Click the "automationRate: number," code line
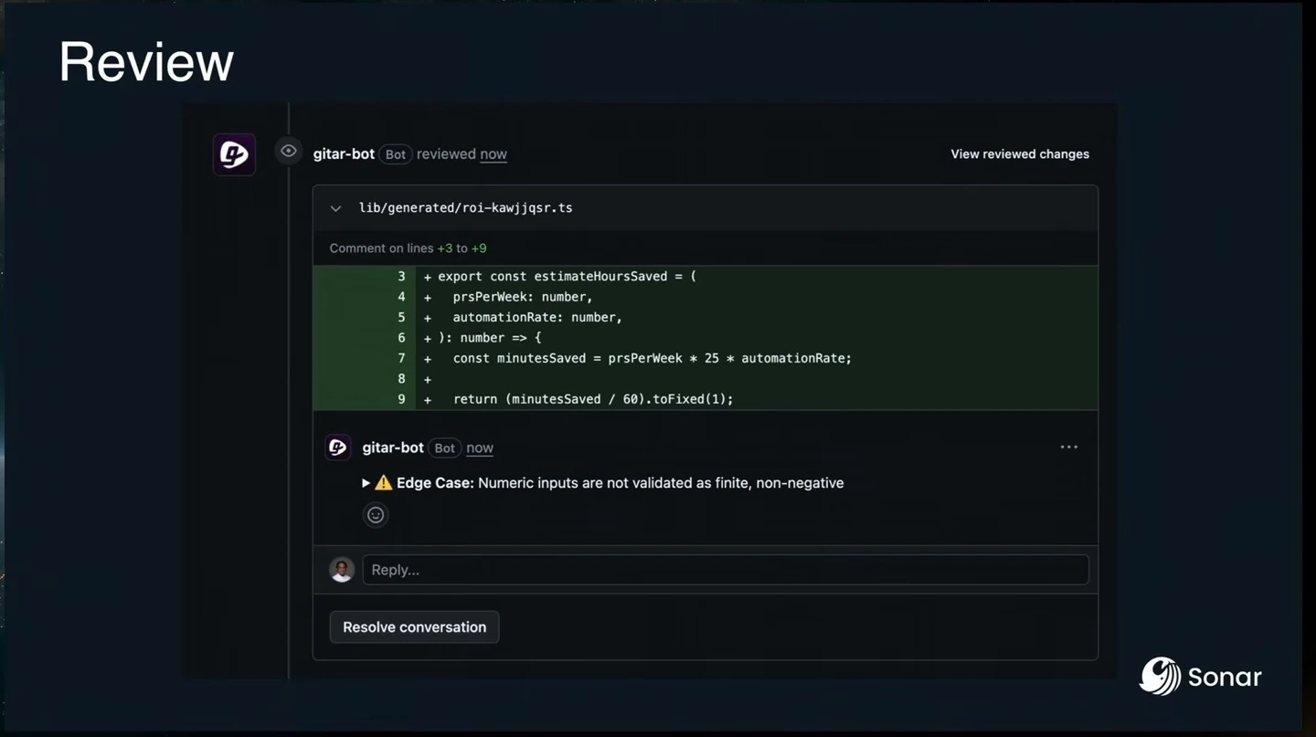Viewport: 1316px width, 737px height. point(537,317)
